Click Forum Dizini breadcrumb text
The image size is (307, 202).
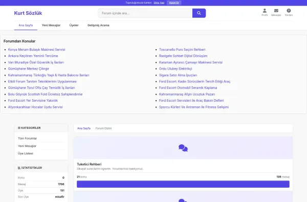click(x=103, y=128)
